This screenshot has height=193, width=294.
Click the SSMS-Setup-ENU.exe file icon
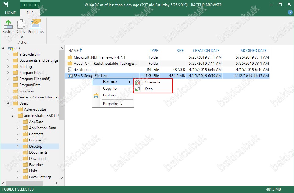coord(70,76)
